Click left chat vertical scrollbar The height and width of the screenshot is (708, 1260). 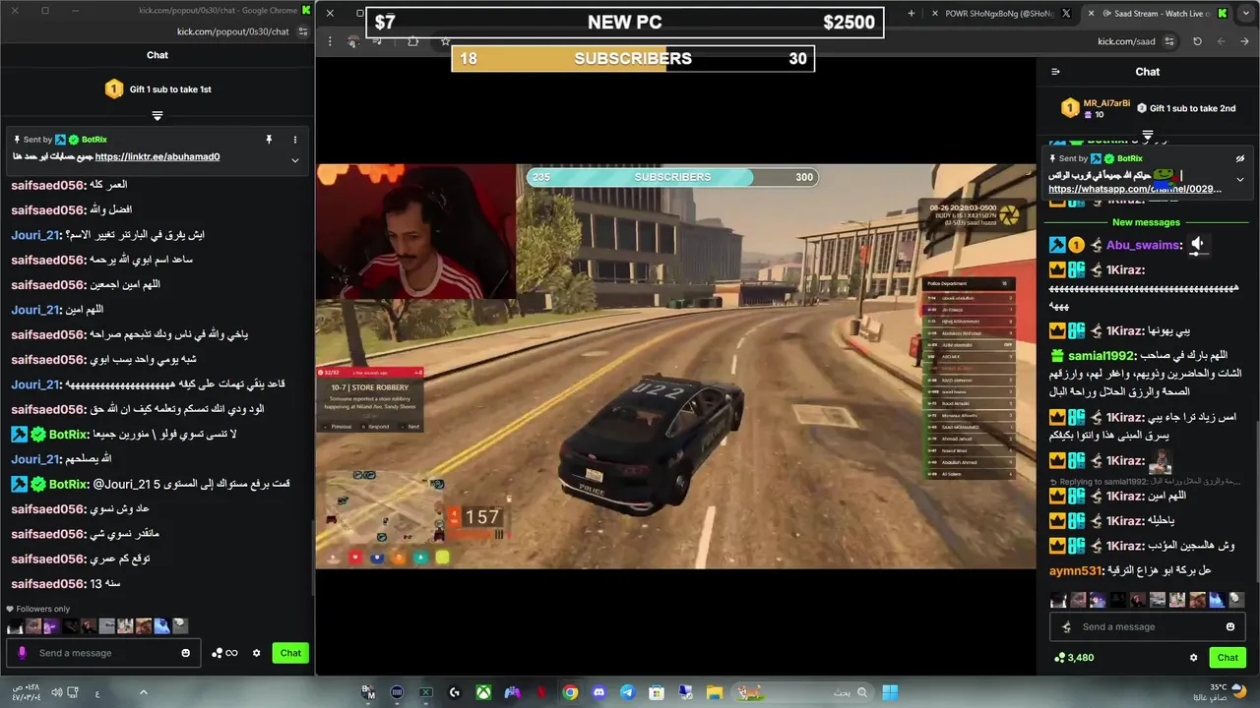point(312,556)
